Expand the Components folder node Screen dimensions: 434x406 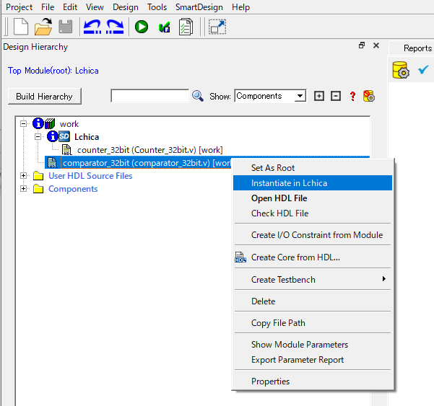click(x=23, y=189)
